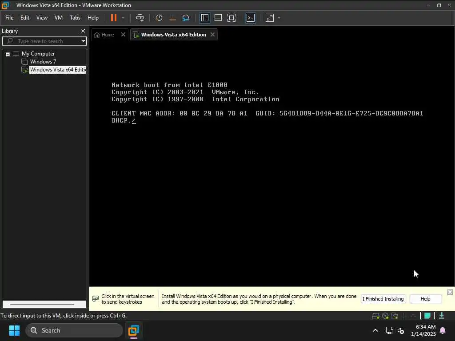Screen dimensions: 455x341
Task: Click the Help button in install bar
Action: (425, 299)
